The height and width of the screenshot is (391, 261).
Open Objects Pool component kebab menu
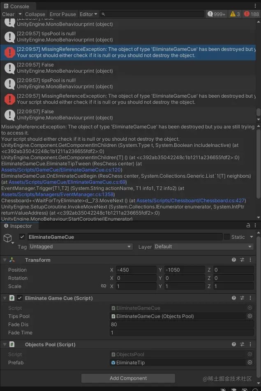coord(250,344)
